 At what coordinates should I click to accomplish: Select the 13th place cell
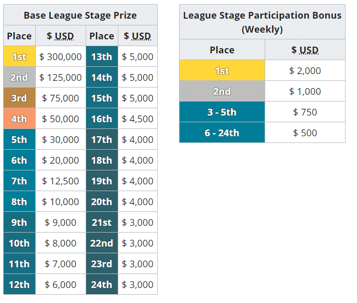(x=102, y=57)
